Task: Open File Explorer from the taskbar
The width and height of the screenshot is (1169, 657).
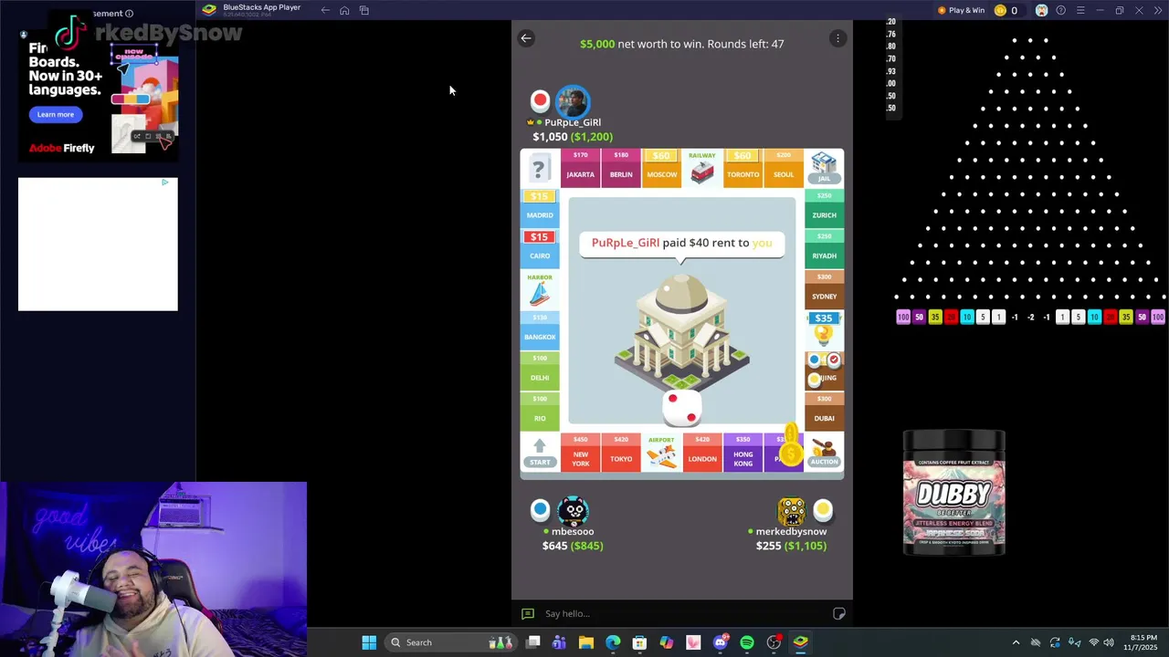Action: pos(586,642)
